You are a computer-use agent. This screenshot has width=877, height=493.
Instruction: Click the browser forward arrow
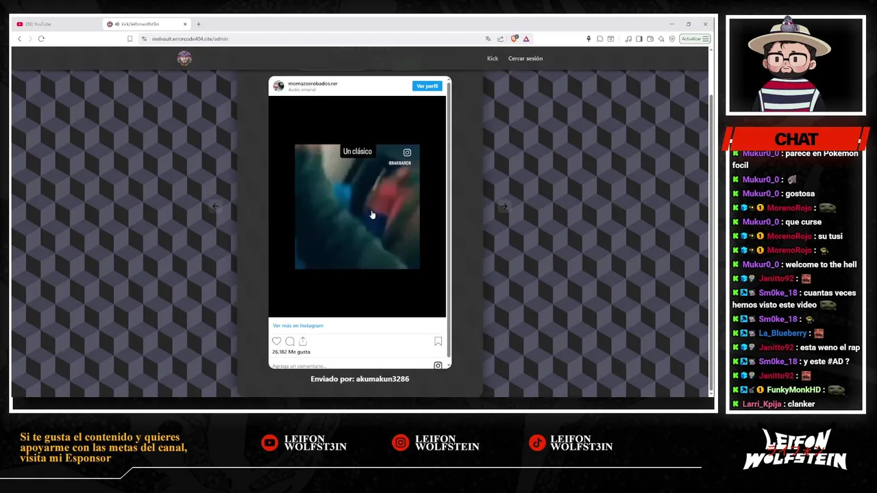pos(29,39)
